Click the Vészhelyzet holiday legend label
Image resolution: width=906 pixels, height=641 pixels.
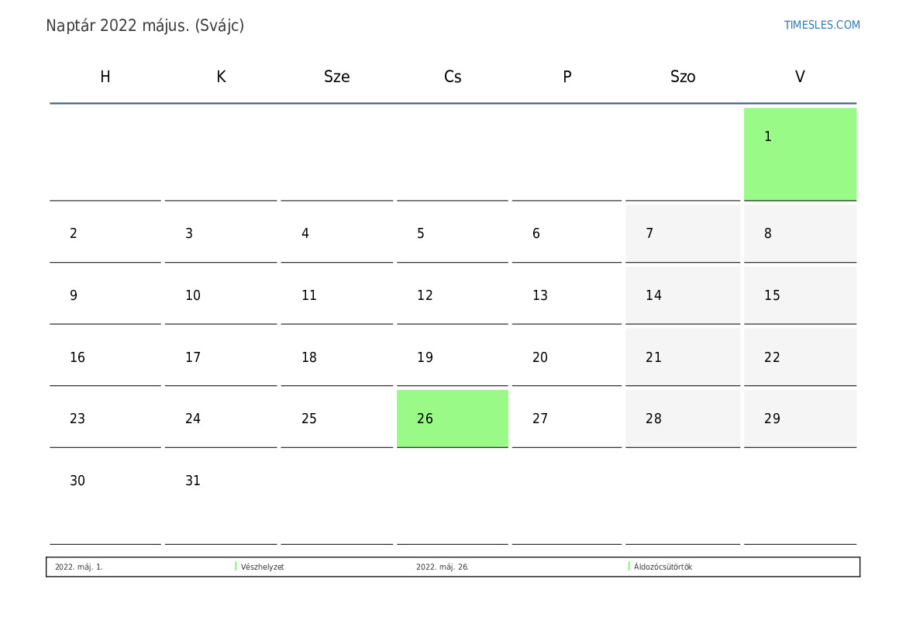[x=263, y=567]
